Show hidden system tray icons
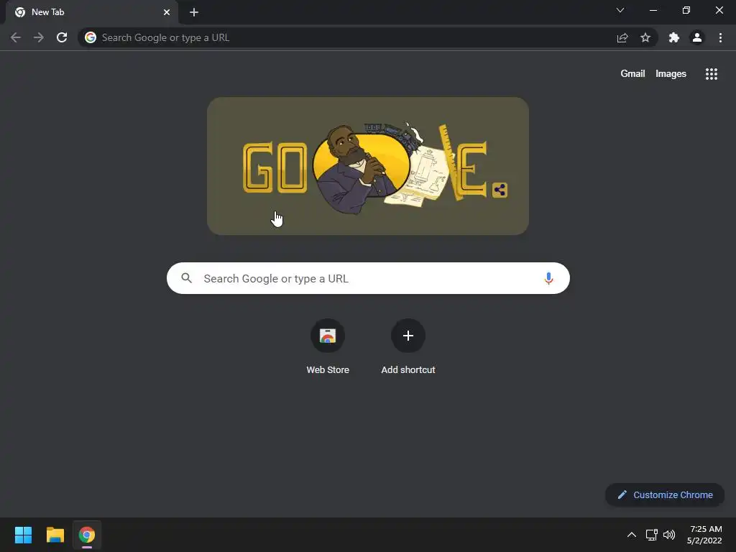 [632, 535]
